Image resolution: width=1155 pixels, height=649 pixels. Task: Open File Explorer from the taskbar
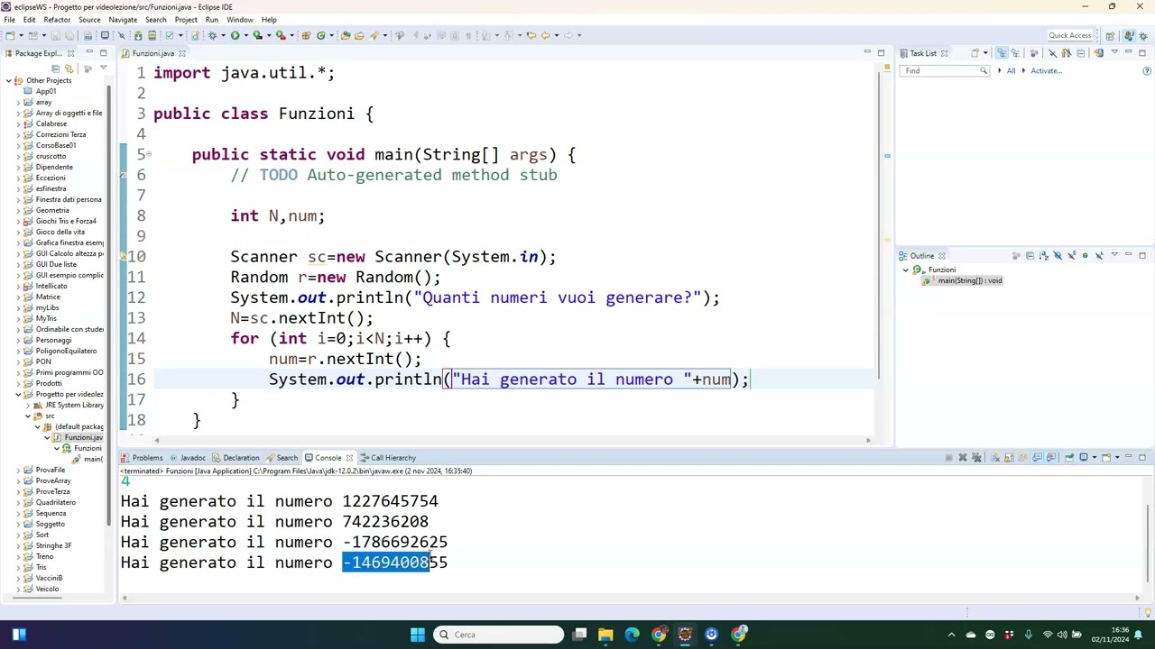605,635
